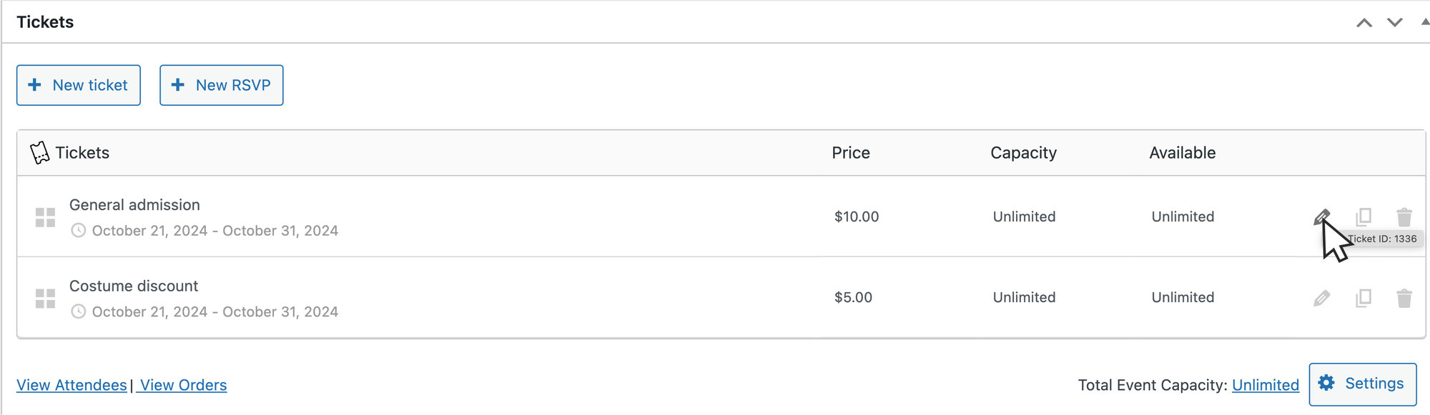This screenshot has width=1430, height=415.
Task: Collapse the Tickets panel toggle triangle
Action: [x=1425, y=22]
